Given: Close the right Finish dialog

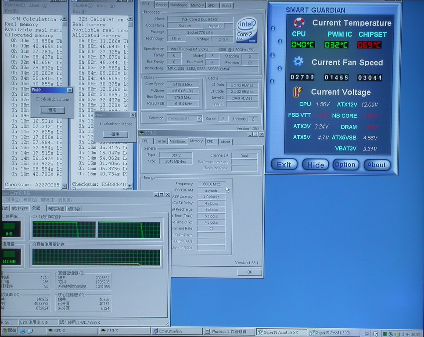Looking at the screenshot, I should (x=133, y=115).
